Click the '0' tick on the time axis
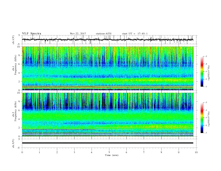221x171 pixels. (22, 152)
